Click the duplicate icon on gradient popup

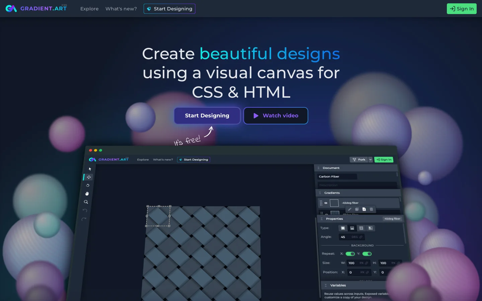click(357, 209)
